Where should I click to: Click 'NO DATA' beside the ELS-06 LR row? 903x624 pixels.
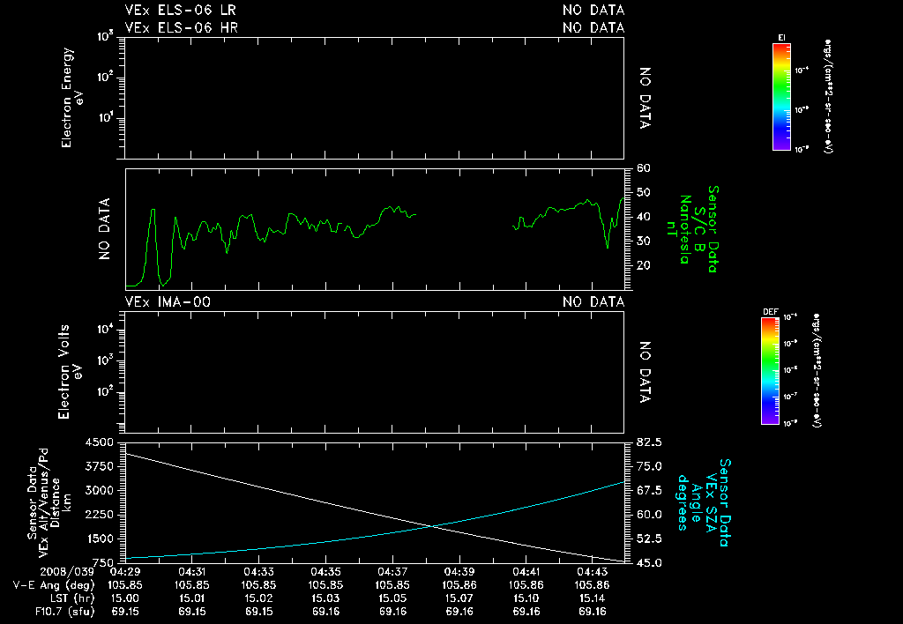(593, 11)
